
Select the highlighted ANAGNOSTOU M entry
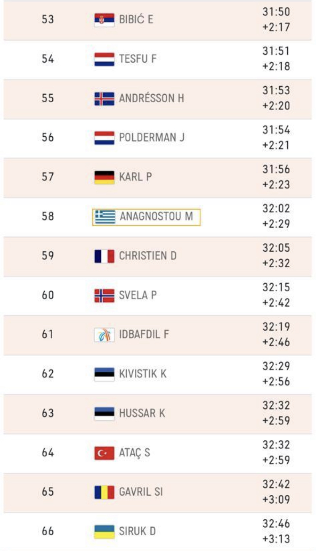pos(146,217)
